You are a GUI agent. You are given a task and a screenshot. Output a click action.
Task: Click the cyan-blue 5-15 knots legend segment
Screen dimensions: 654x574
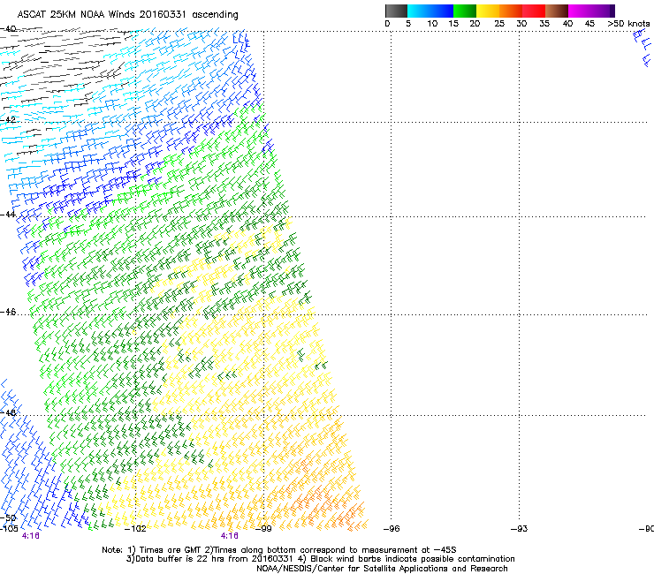(430, 11)
